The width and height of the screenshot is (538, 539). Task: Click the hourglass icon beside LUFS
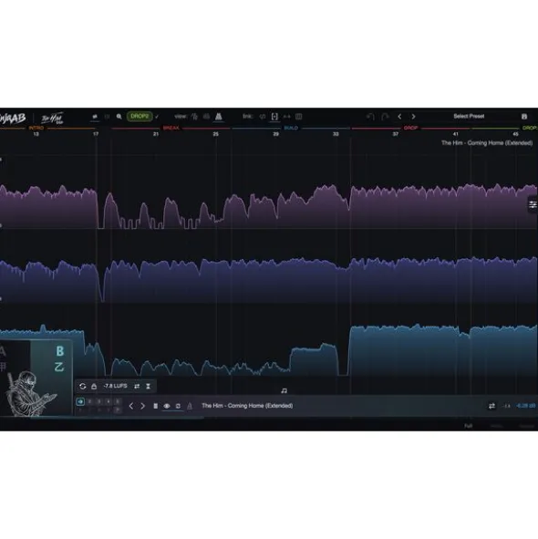coord(148,387)
